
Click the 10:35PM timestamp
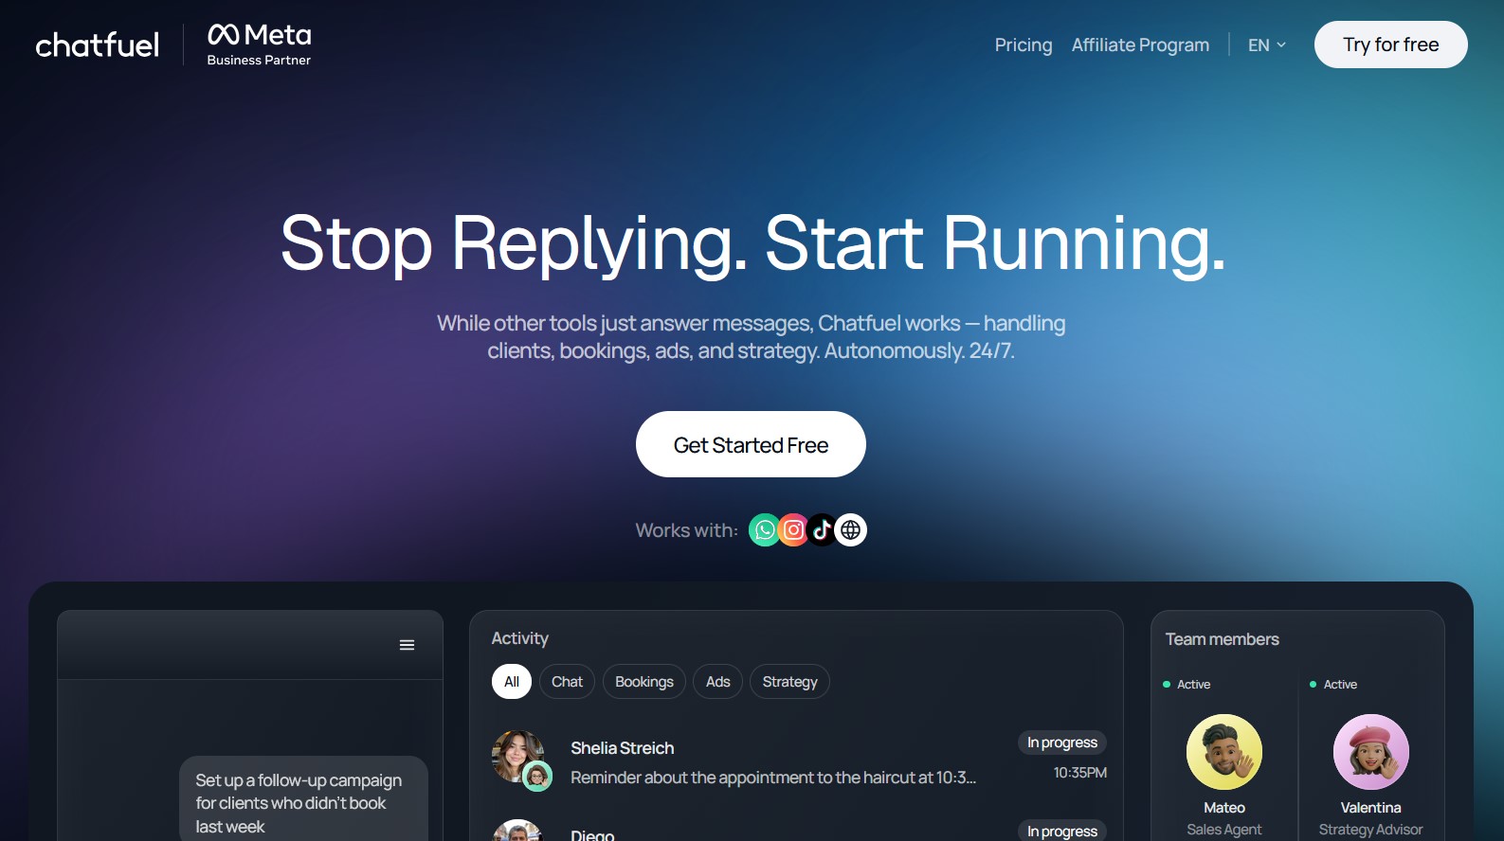coord(1080,773)
